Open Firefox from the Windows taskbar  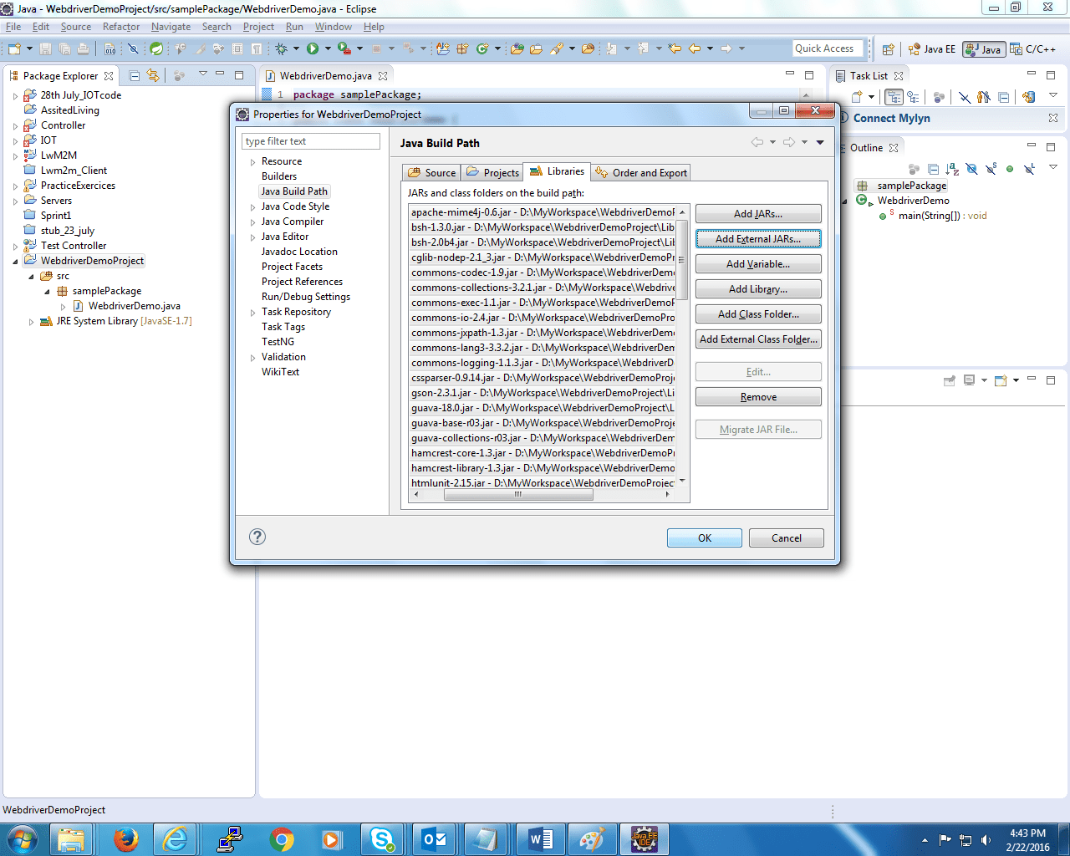coord(125,838)
